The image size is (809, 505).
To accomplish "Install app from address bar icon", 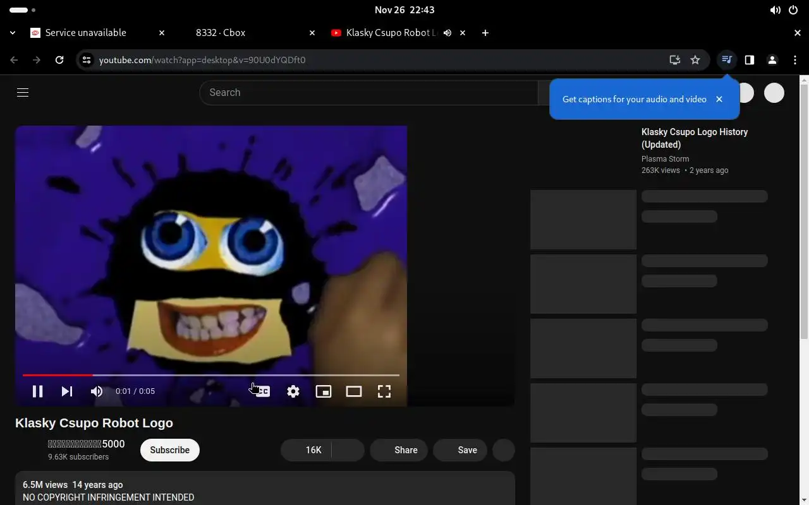I will 675,60.
